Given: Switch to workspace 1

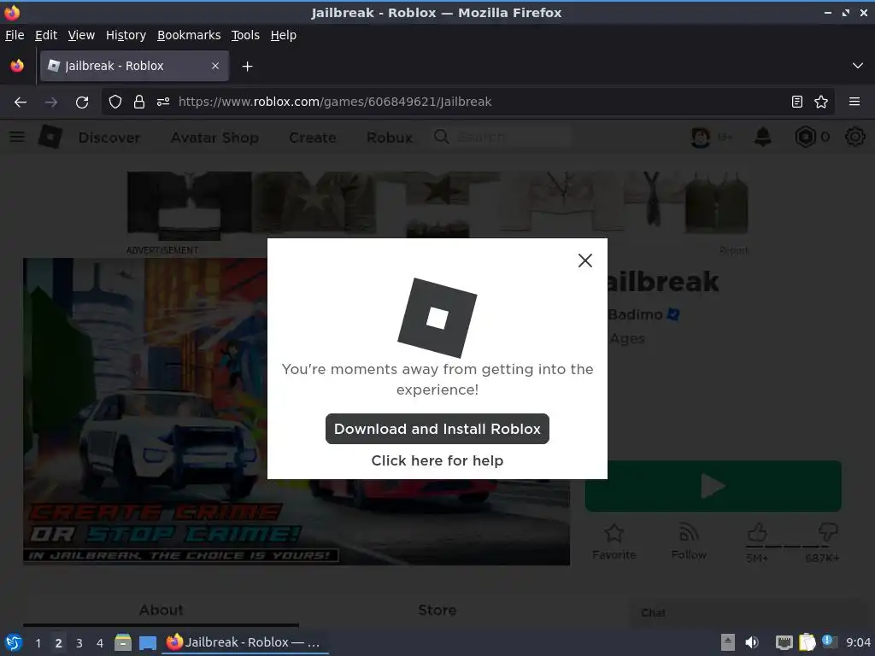Looking at the screenshot, I should [38, 643].
